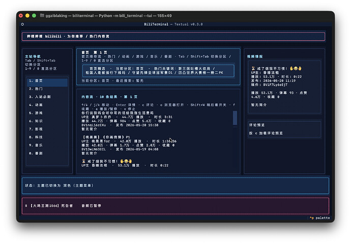The image size is (351, 244).
Task: Open the 【桃黑黑】《你画我猜》P1 video entry
Action: click(106, 137)
